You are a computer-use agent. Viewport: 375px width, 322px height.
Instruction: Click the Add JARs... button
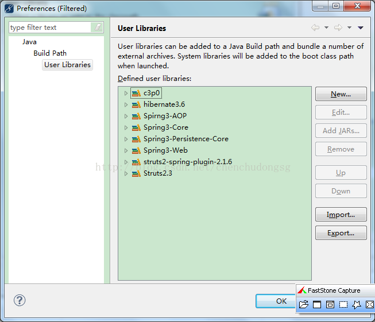pyautogui.click(x=341, y=131)
